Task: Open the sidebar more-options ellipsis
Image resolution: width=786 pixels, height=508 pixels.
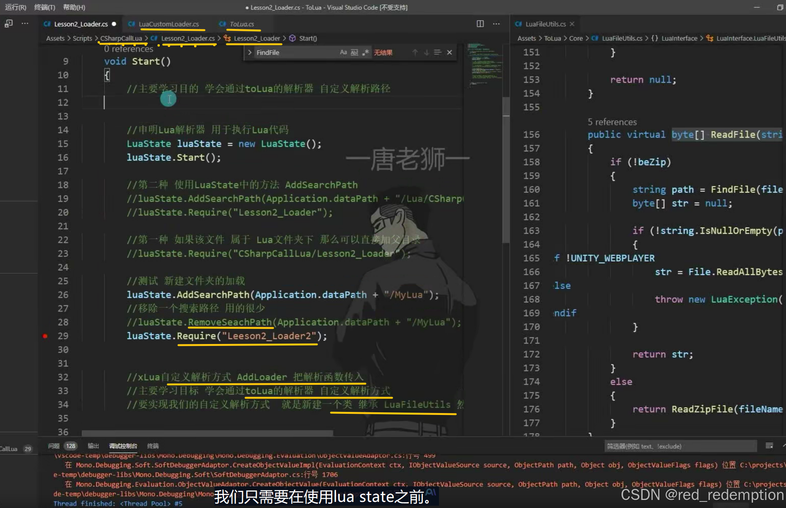Action: point(25,24)
